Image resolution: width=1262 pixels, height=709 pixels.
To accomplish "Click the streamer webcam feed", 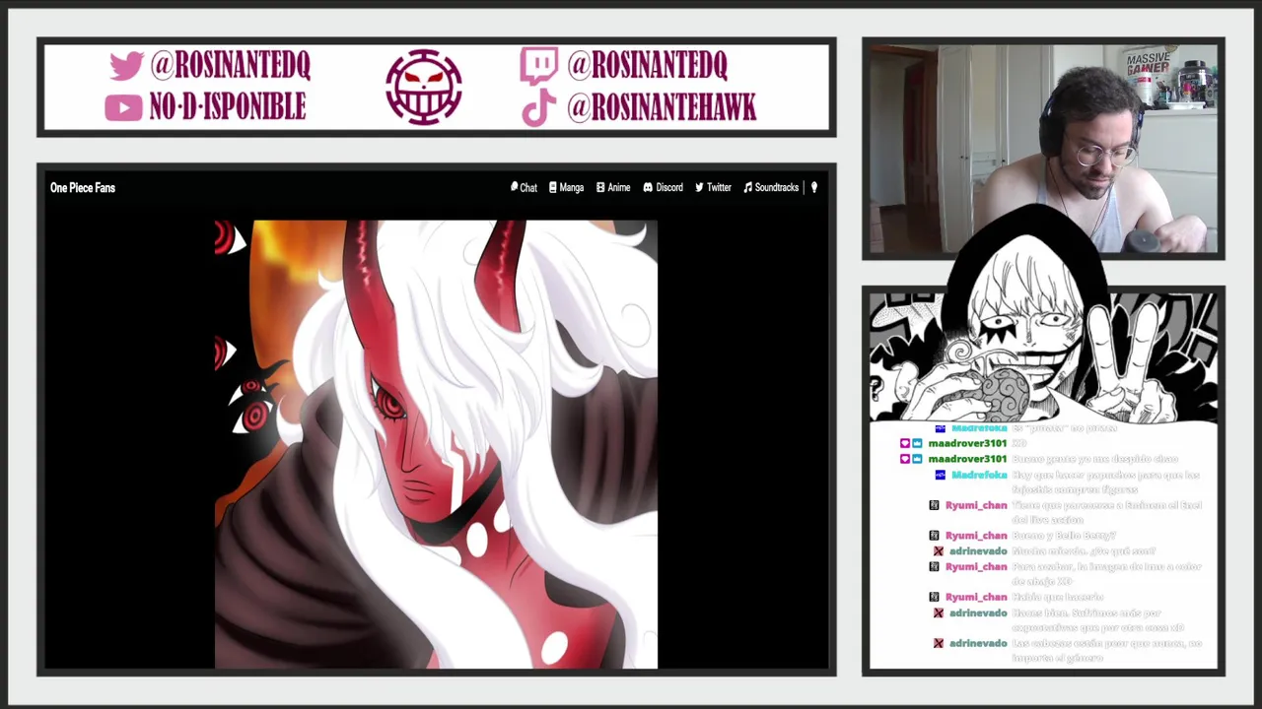I will pos(1043,150).
